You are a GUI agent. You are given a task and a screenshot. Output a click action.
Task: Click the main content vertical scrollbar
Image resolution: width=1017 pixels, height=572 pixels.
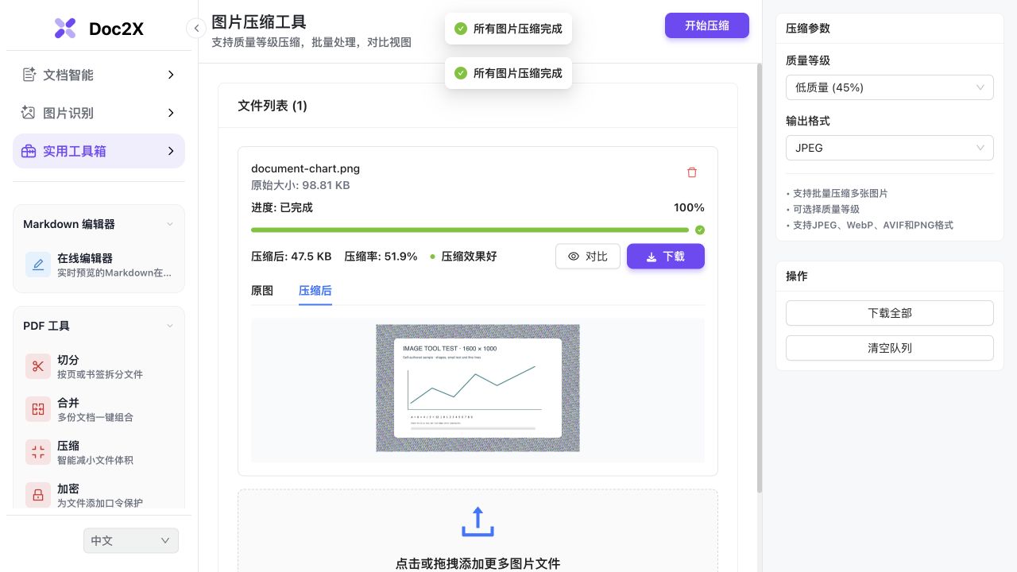[759, 278]
